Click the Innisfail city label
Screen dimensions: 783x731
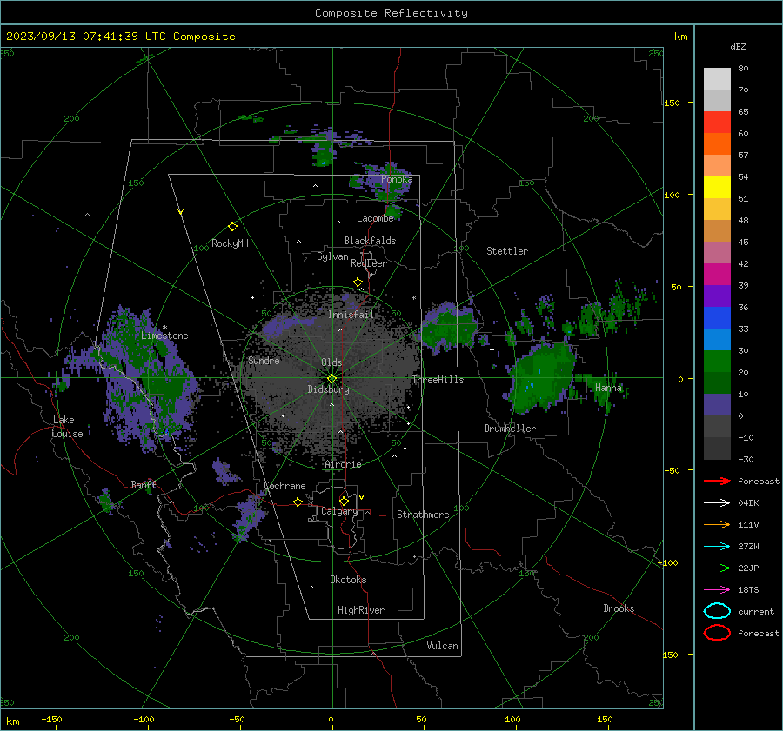351,315
